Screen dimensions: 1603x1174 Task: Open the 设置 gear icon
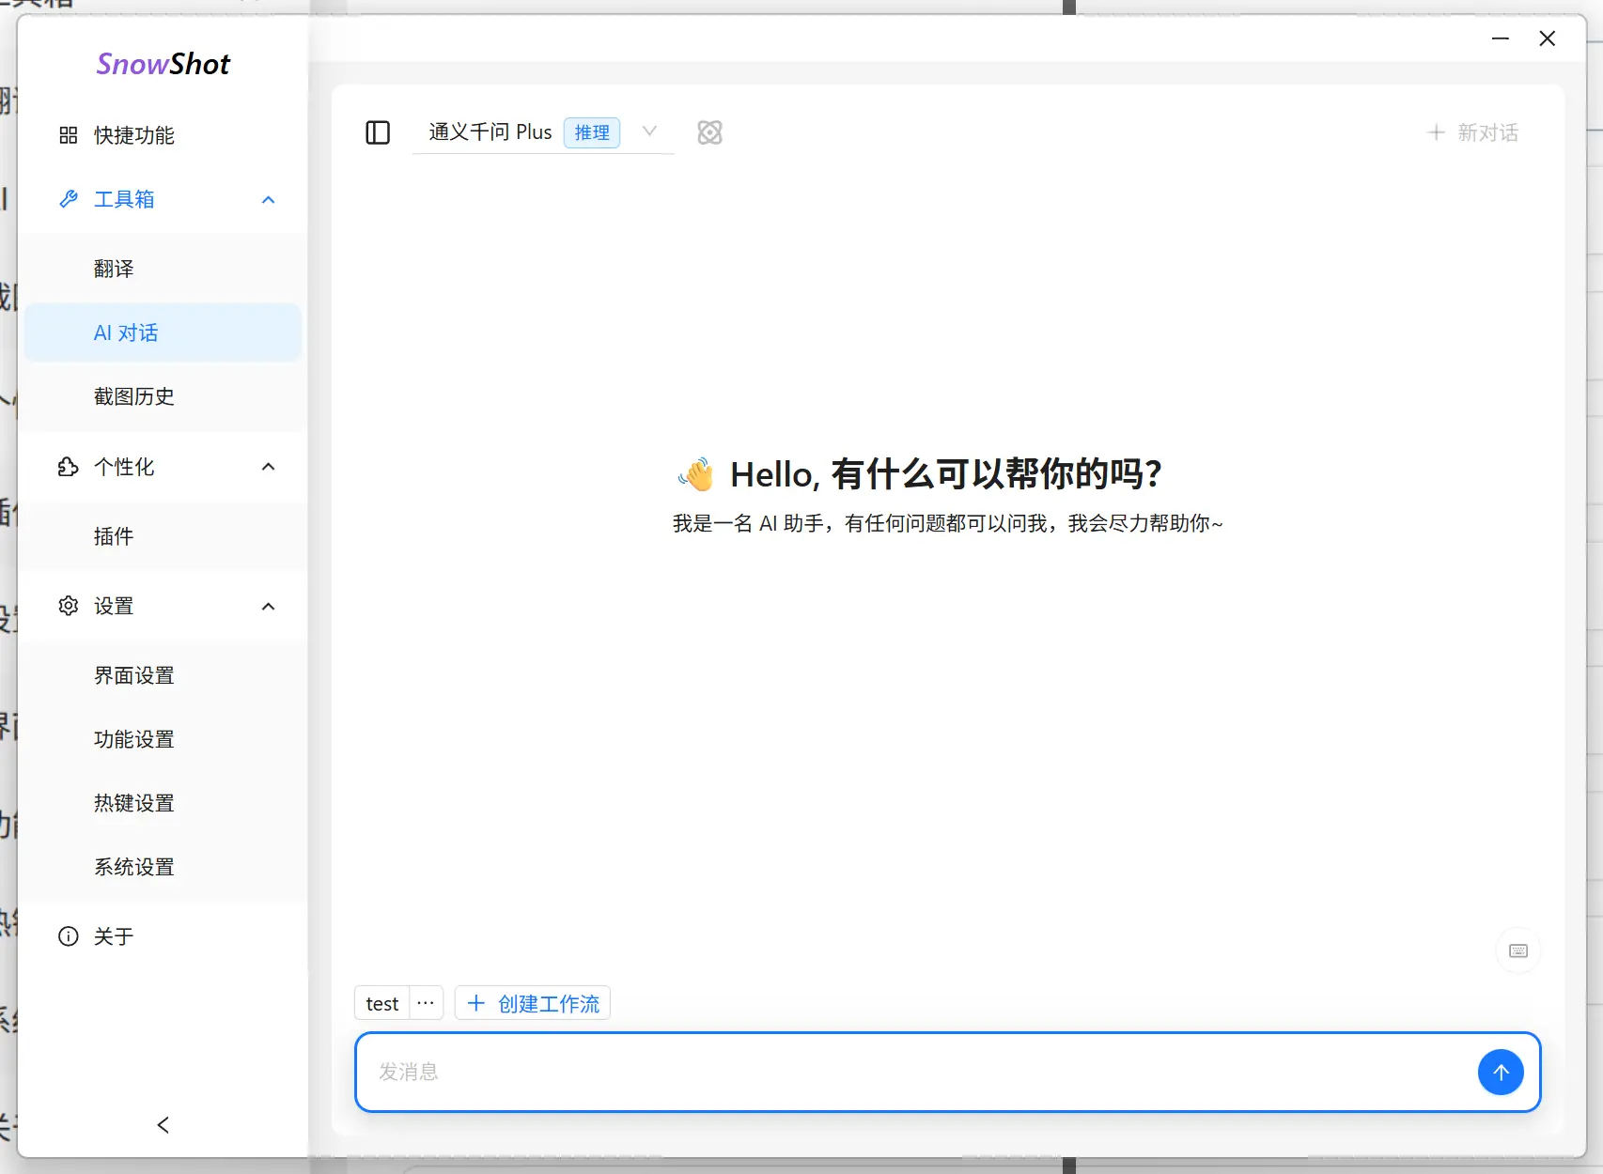(67, 606)
